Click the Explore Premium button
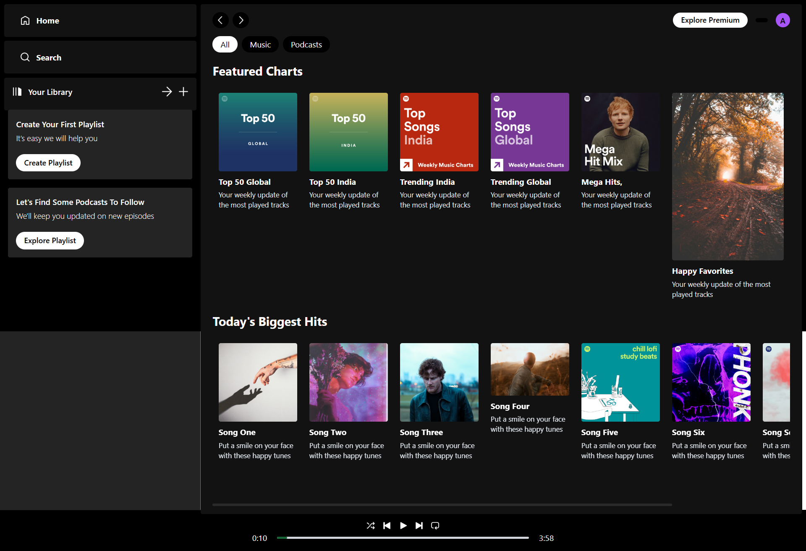This screenshot has width=806, height=551. pyautogui.click(x=710, y=20)
